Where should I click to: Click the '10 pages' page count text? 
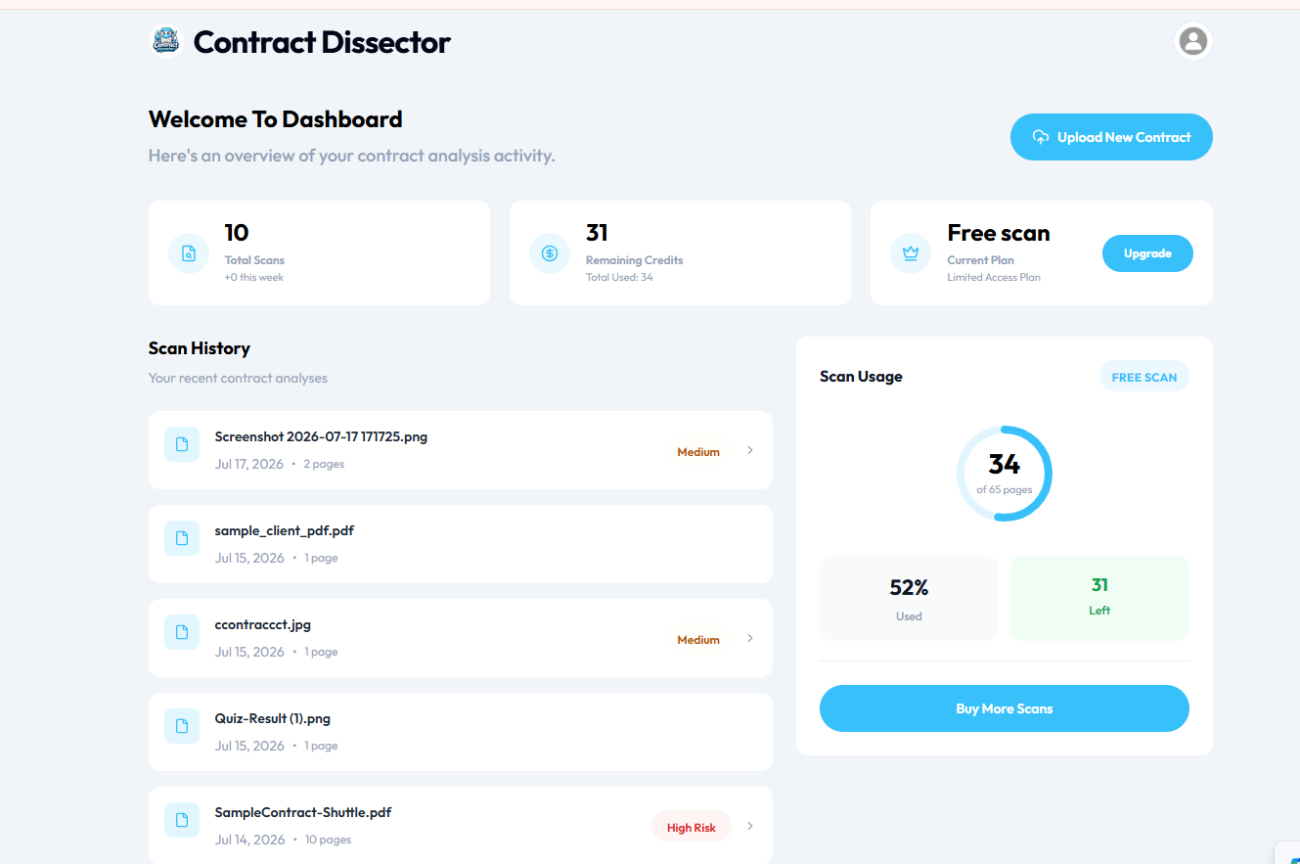tap(328, 840)
